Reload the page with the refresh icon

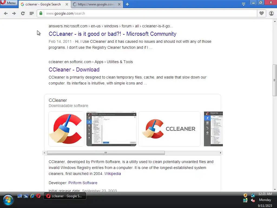23,14
